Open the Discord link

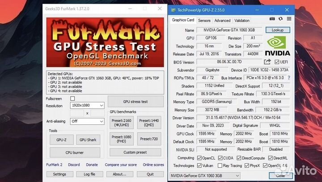pyautogui.click(x=74, y=165)
